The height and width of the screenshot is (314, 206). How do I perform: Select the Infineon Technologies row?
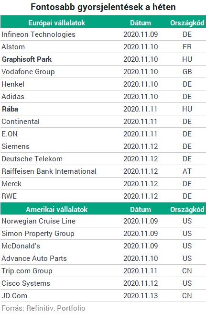click(x=103, y=34)
